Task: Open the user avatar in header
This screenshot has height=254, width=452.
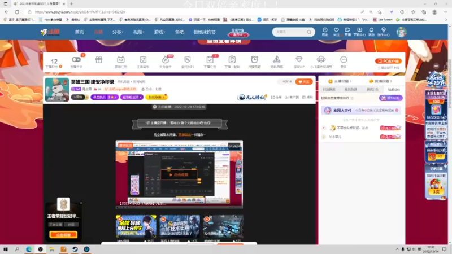Action: click(x=401, y=32)
